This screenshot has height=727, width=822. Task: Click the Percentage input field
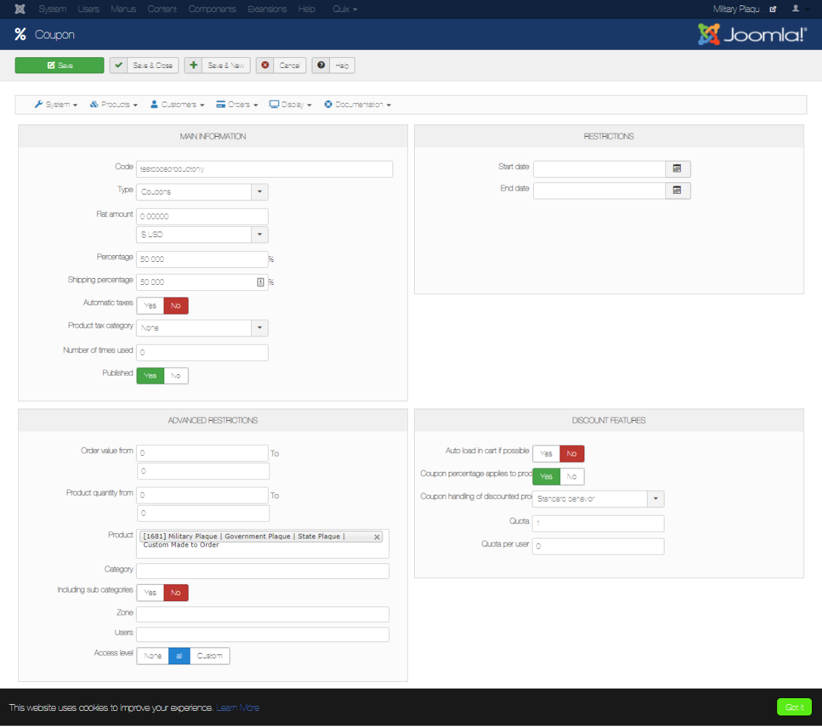(202, 259)
